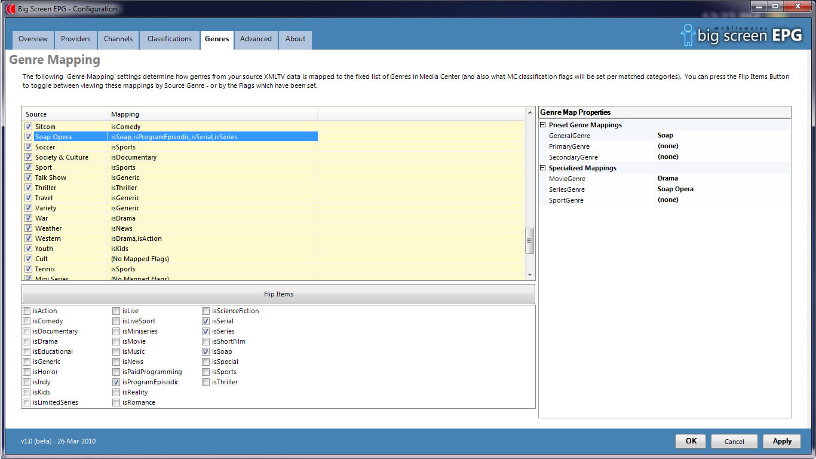Switch to the Advanced tab
This screenshot has height=459, width=816.
pyautogui.click(x=256, y=39)
